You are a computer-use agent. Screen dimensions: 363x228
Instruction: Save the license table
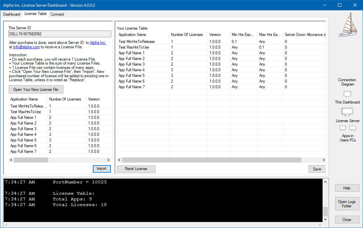317,169
